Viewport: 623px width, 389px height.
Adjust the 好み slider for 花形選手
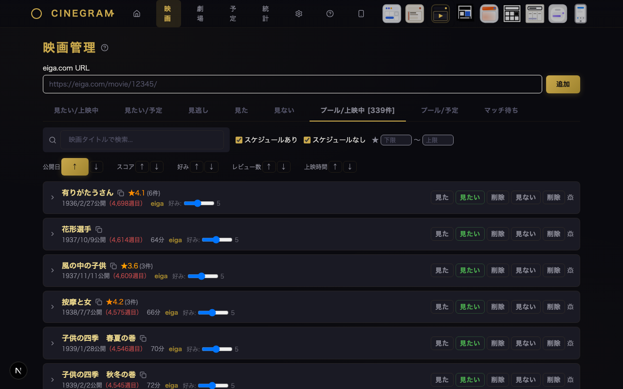(x=217, y=240)
